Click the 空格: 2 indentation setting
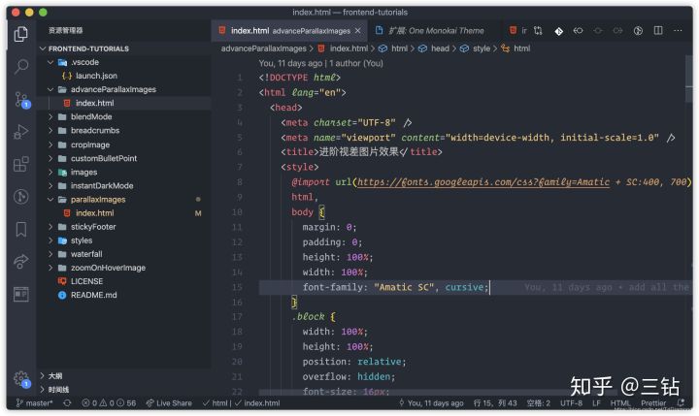This screenshot has width=699, height=416. coord(539,403)
